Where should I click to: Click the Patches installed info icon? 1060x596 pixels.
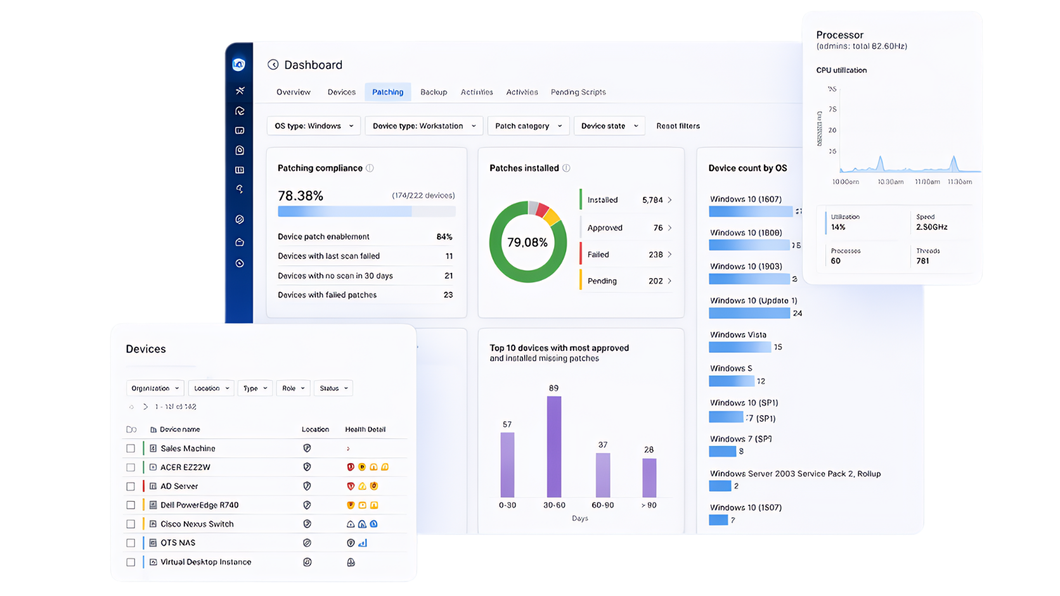(x=566, y=168)
